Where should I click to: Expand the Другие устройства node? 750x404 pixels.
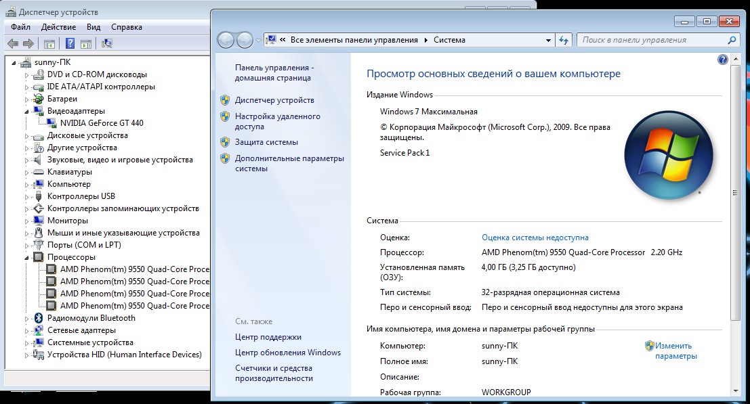27,148
